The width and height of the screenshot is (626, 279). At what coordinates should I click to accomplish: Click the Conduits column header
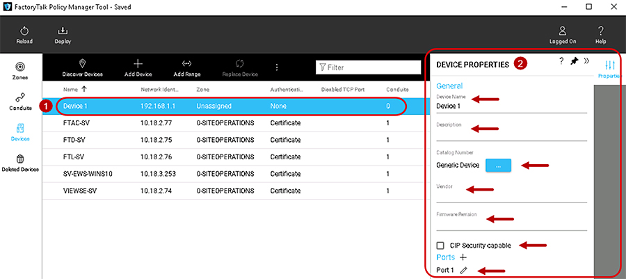point(397,90)
